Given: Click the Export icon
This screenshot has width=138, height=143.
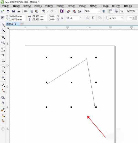Looking at the screenshot, I should 74,11.
